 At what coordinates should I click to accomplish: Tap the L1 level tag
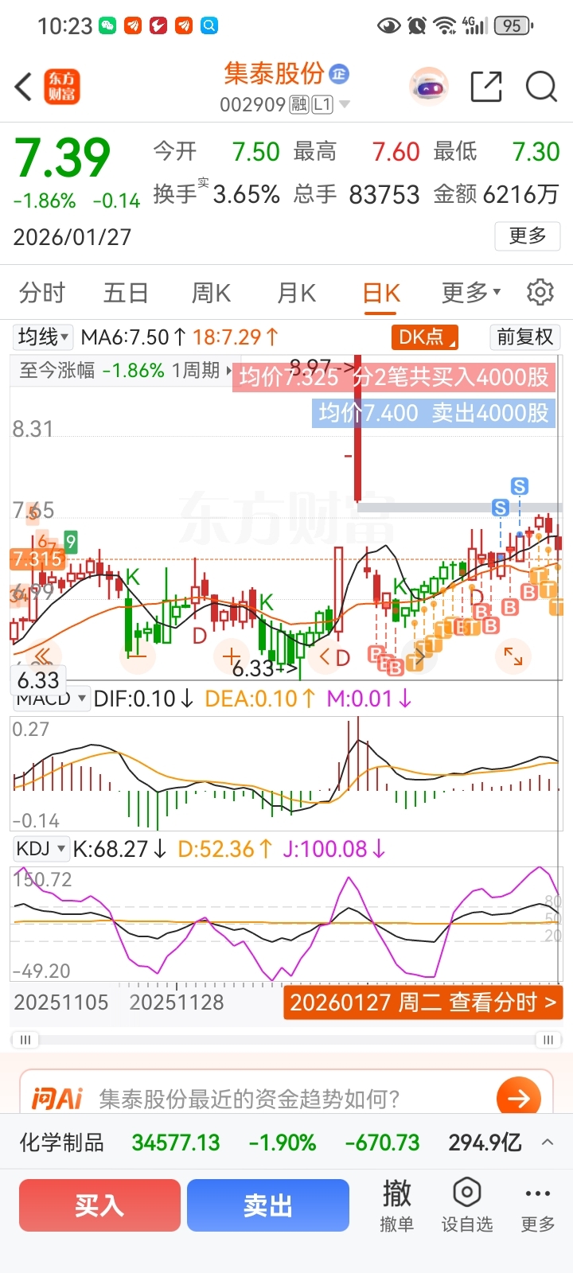[322, 104]
